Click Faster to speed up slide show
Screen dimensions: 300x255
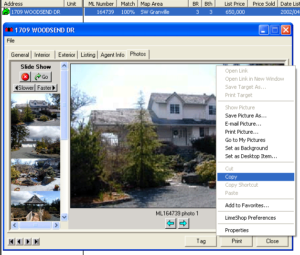pyautogui.click(x=46, y=88)
